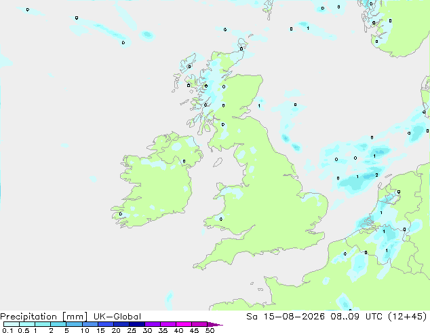Click the '5' legend scale label

coord(66,330)
